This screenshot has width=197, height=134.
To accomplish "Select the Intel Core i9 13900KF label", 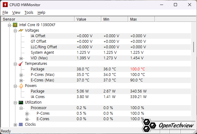I will coord(37,25).
